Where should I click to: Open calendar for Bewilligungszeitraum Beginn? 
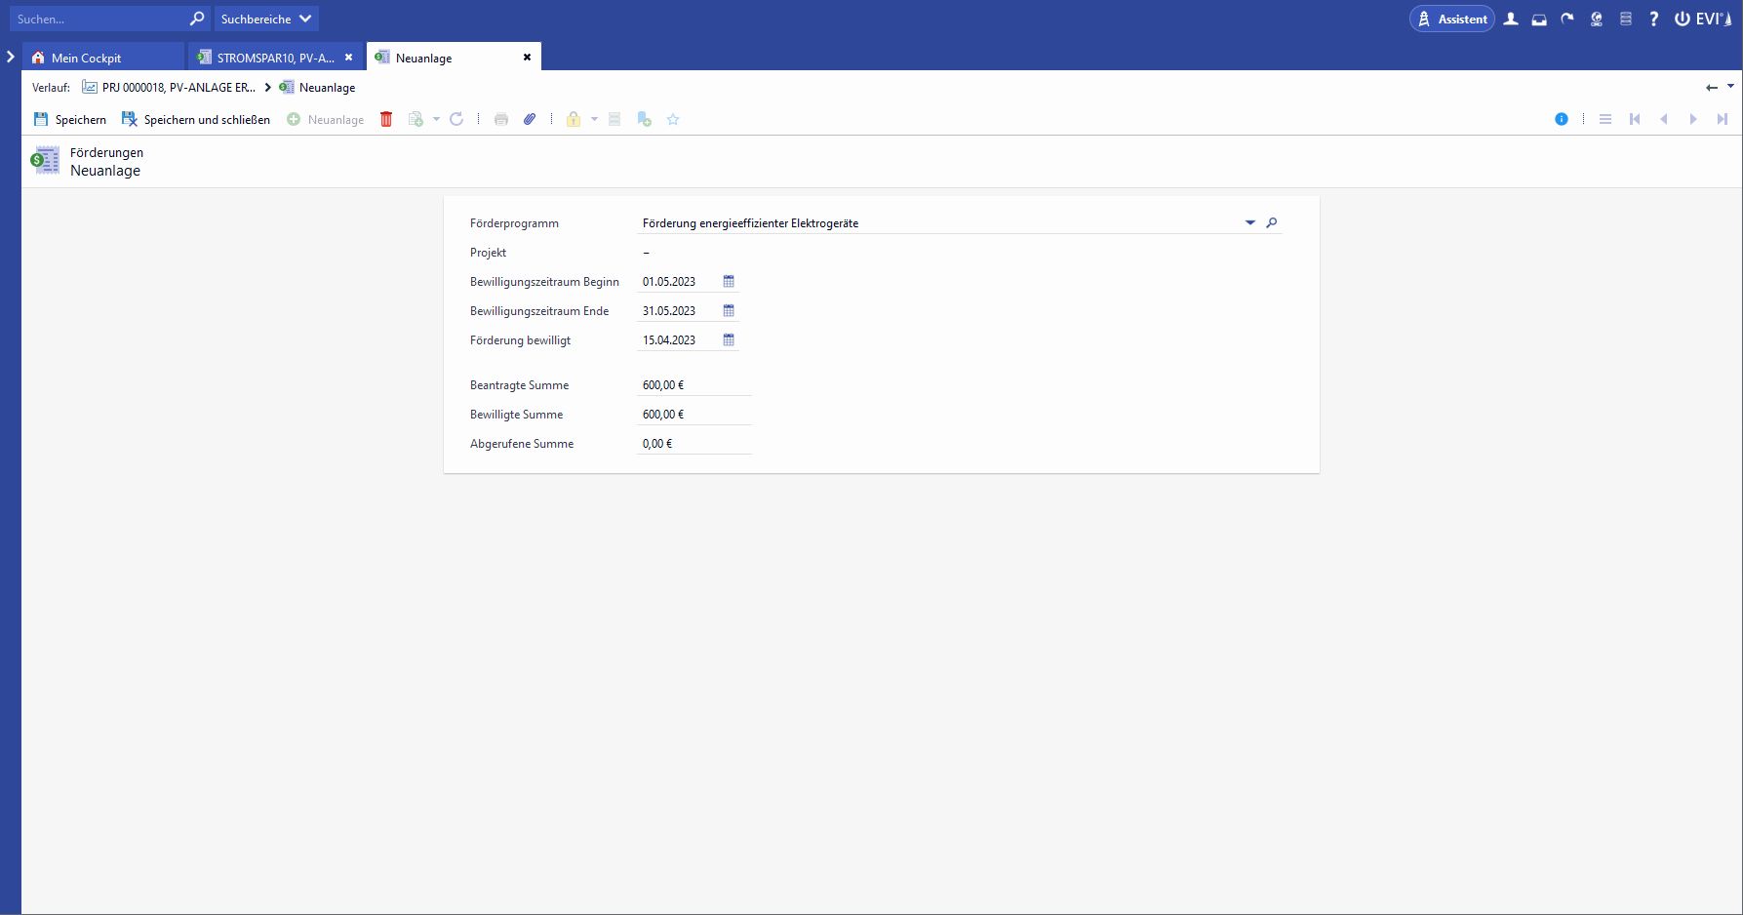tap(729, 281)
